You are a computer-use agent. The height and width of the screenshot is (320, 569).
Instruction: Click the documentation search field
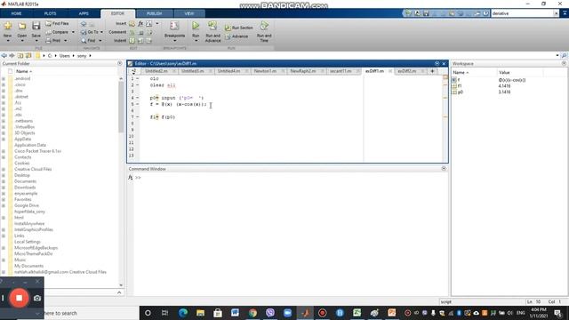[x=522, y=13]
